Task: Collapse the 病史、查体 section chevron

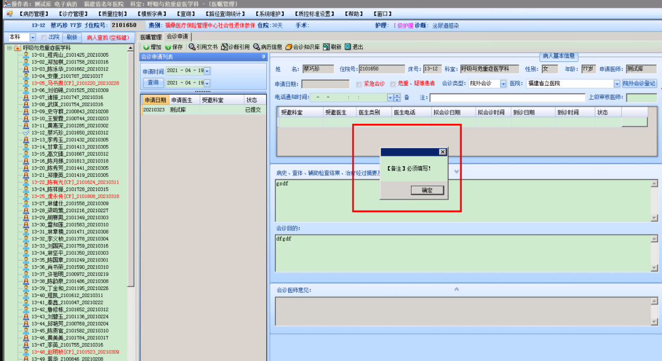Action: 457,172
